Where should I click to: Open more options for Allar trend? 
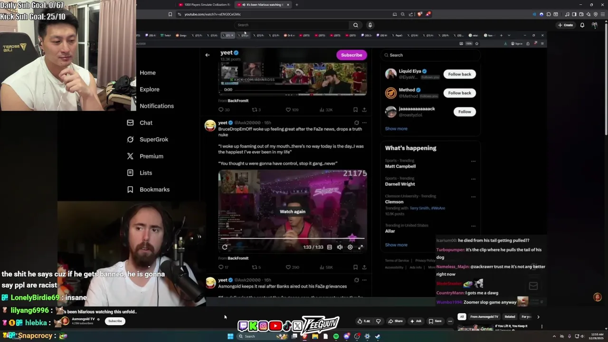(x=473, y=226)
